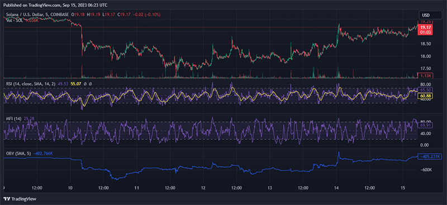This screenshot has height=205, width=447.
Task: Click the 0.00 tick on the MFI axis
Action: click(x=425, y=145)
